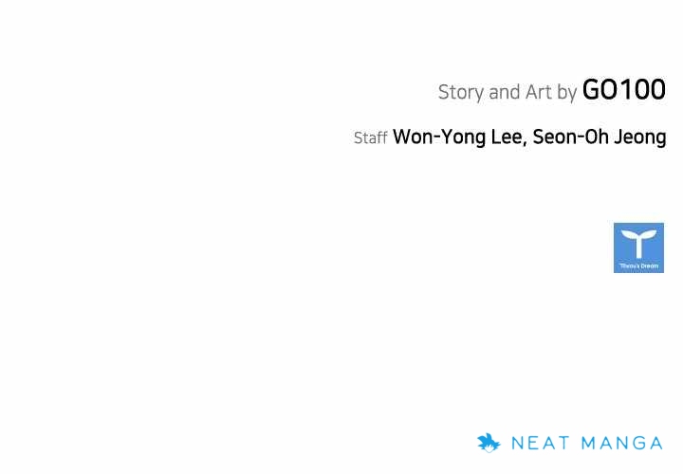Click the "Tharu's Dream" caption text

pos(638,266)
